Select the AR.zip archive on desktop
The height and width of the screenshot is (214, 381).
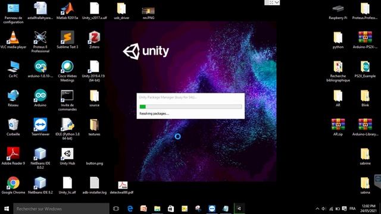tap(338, 127)
